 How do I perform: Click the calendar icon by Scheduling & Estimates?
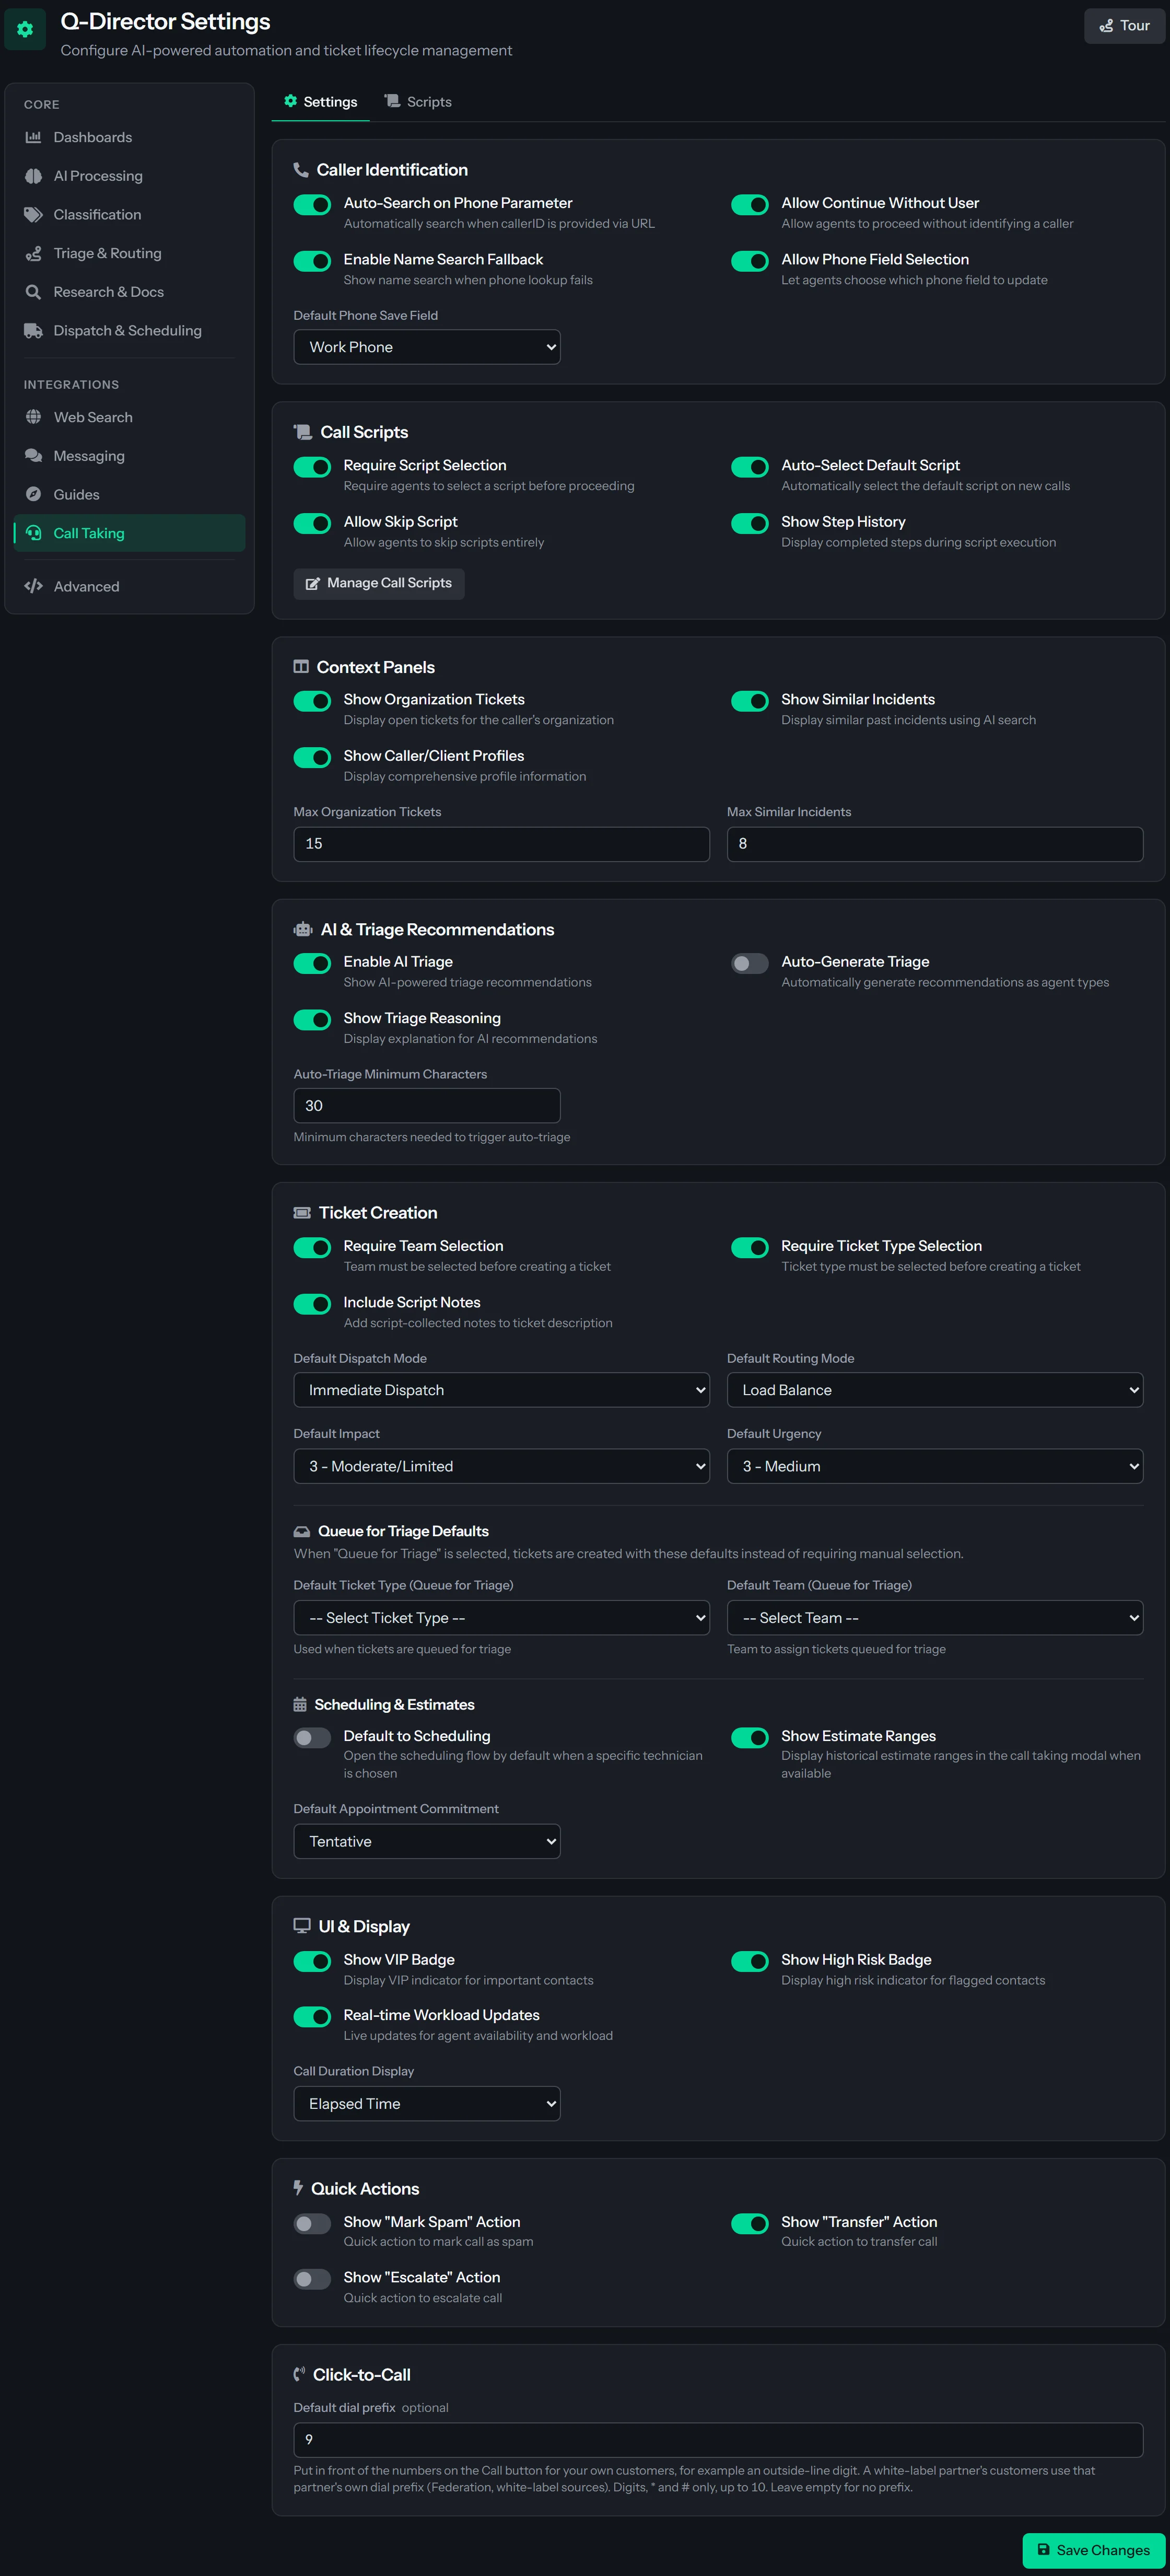coord(300,1704)
